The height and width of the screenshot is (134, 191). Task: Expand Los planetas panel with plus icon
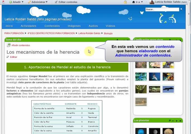pos(177,121)
